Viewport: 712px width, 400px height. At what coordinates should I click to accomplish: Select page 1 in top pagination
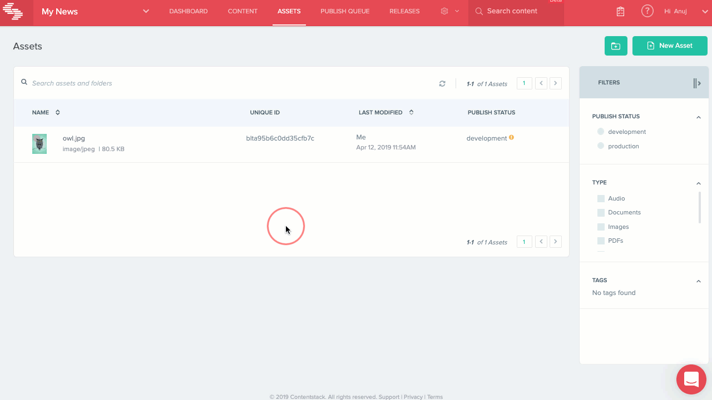coord(524,83)
